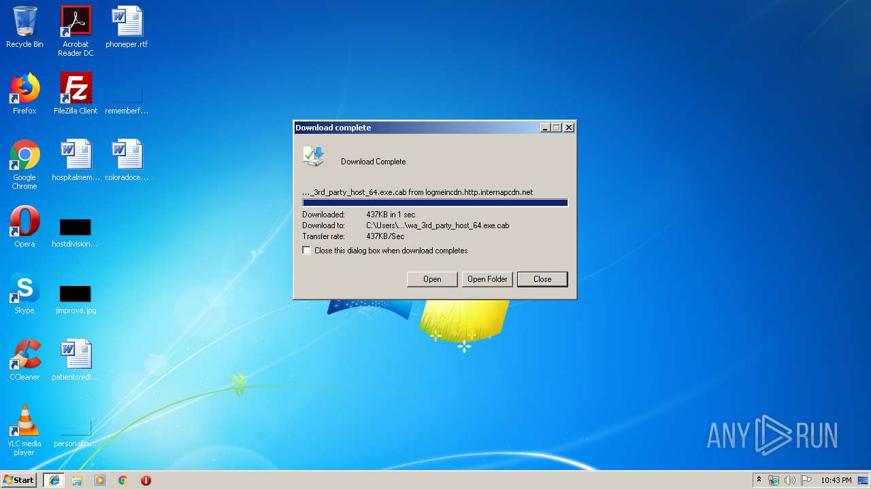The height and width of the screenshot is (489, 871).
Task: Show hidden system tray icons
Action: [759, 480]
